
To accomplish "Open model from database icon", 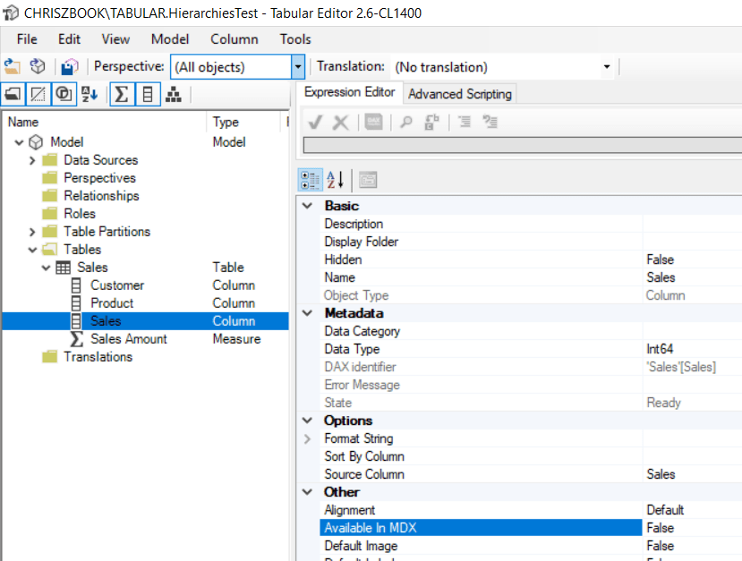I will pyautogui.click(x=38, y=67).
